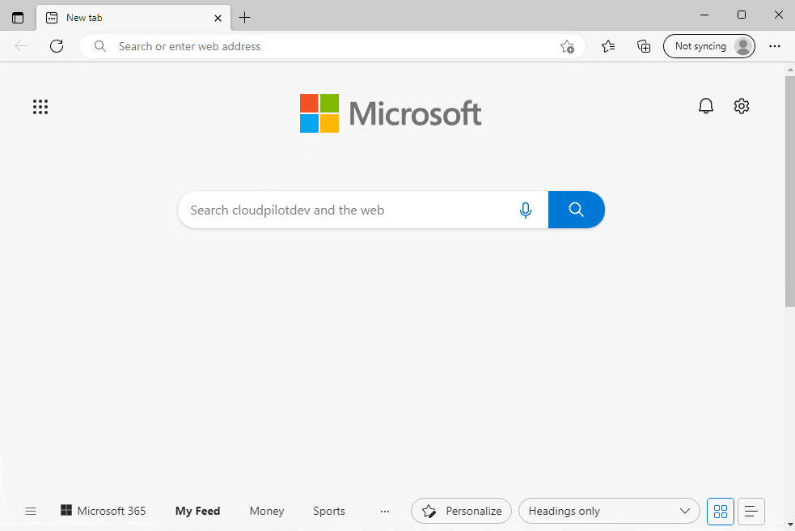Minimize the Edge browser window

coord(704,15)
